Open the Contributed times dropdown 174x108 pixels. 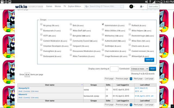[x=139, y=69]
